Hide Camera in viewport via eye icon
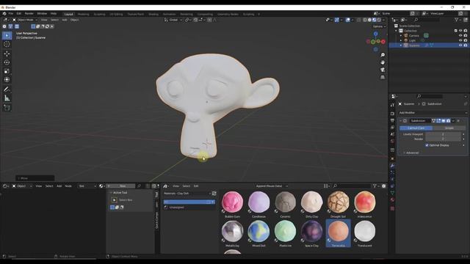 [460, 36]
